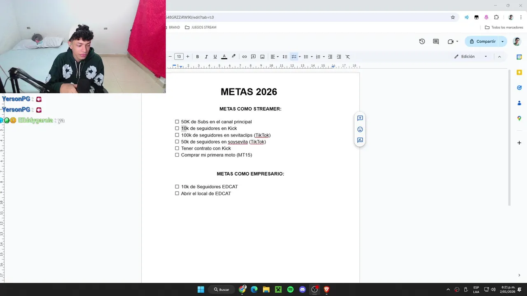This screenshot has width=527, height=296.
Task: Insert a link with the toolbar icon
Action: pos(245,57)
